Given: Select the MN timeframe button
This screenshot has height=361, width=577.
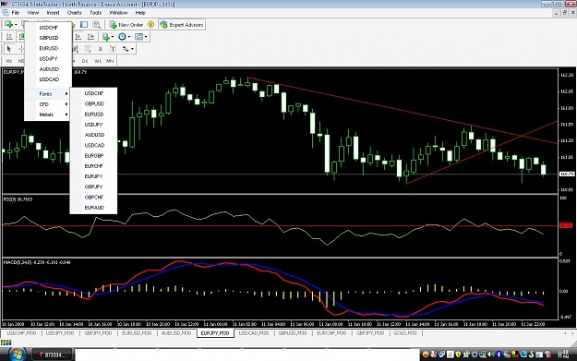Looking at the screenshot, I should [110, 61].
